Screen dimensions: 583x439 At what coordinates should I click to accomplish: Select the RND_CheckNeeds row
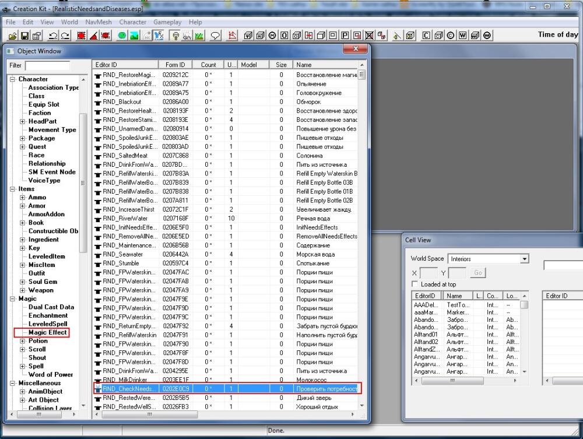point(225,389)
